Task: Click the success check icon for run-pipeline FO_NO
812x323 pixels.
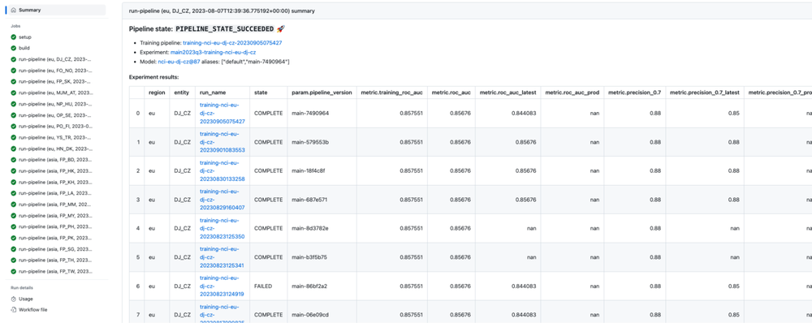Action: (x=14, y=71)
